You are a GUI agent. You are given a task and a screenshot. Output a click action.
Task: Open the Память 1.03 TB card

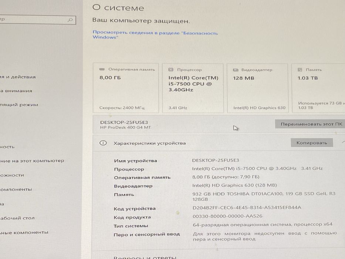318,88
